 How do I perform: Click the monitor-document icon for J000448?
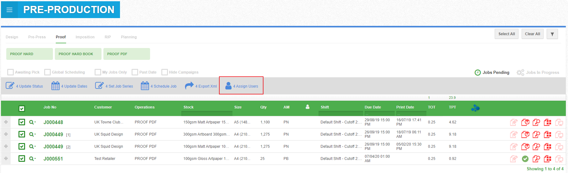(x=559, y=123)
